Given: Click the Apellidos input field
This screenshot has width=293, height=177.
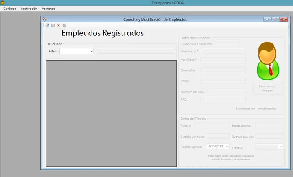Looking at the screenshot, I should 223,60.
